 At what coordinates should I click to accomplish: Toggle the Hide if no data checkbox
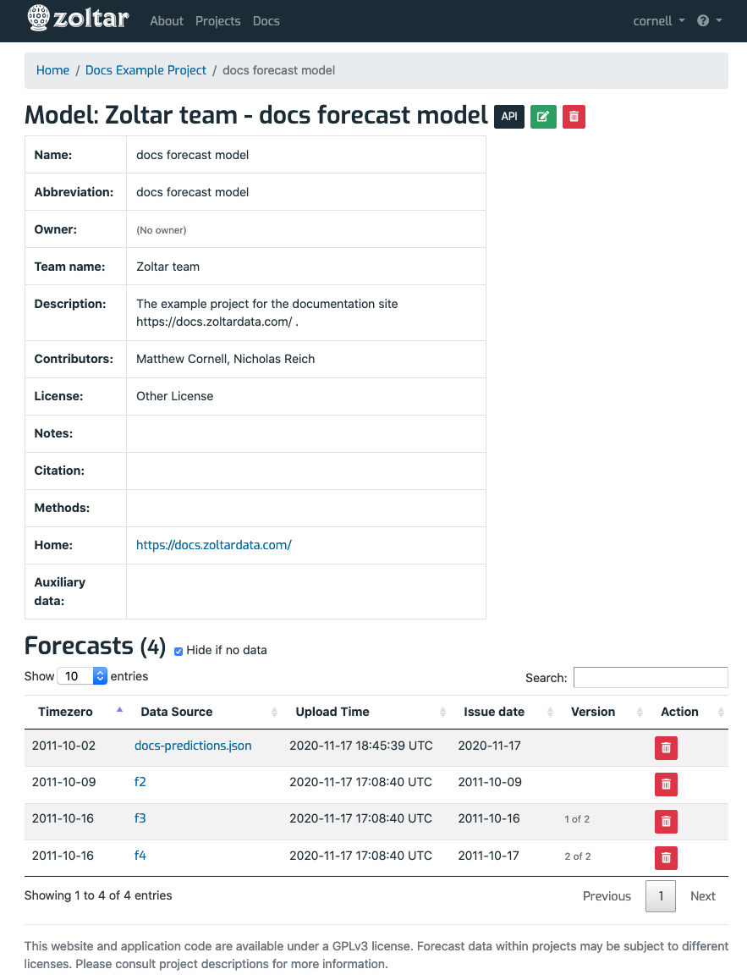pos(179,652)
